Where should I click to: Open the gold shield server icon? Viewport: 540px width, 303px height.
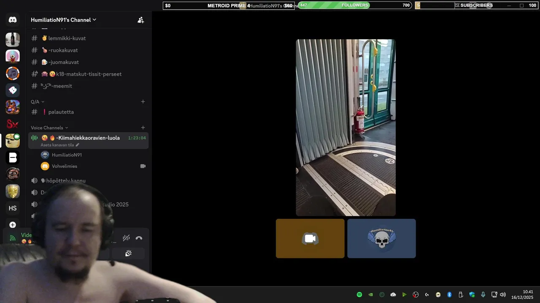point(13,191)
